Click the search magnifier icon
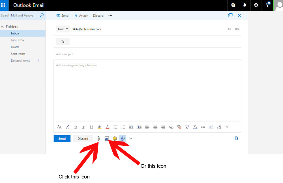Screen dimensions: 283x183 point(42,15)
